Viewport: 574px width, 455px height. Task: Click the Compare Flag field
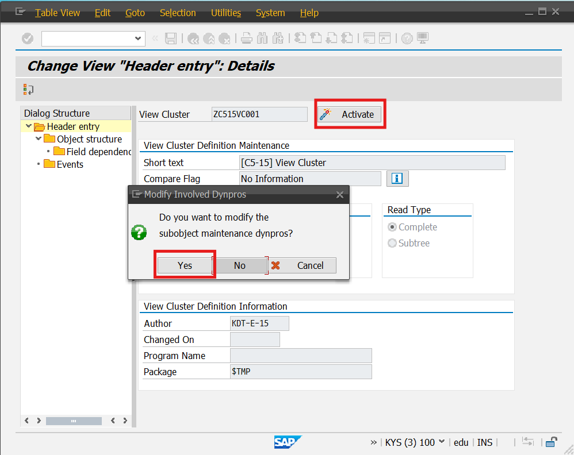tap(310, 179)
